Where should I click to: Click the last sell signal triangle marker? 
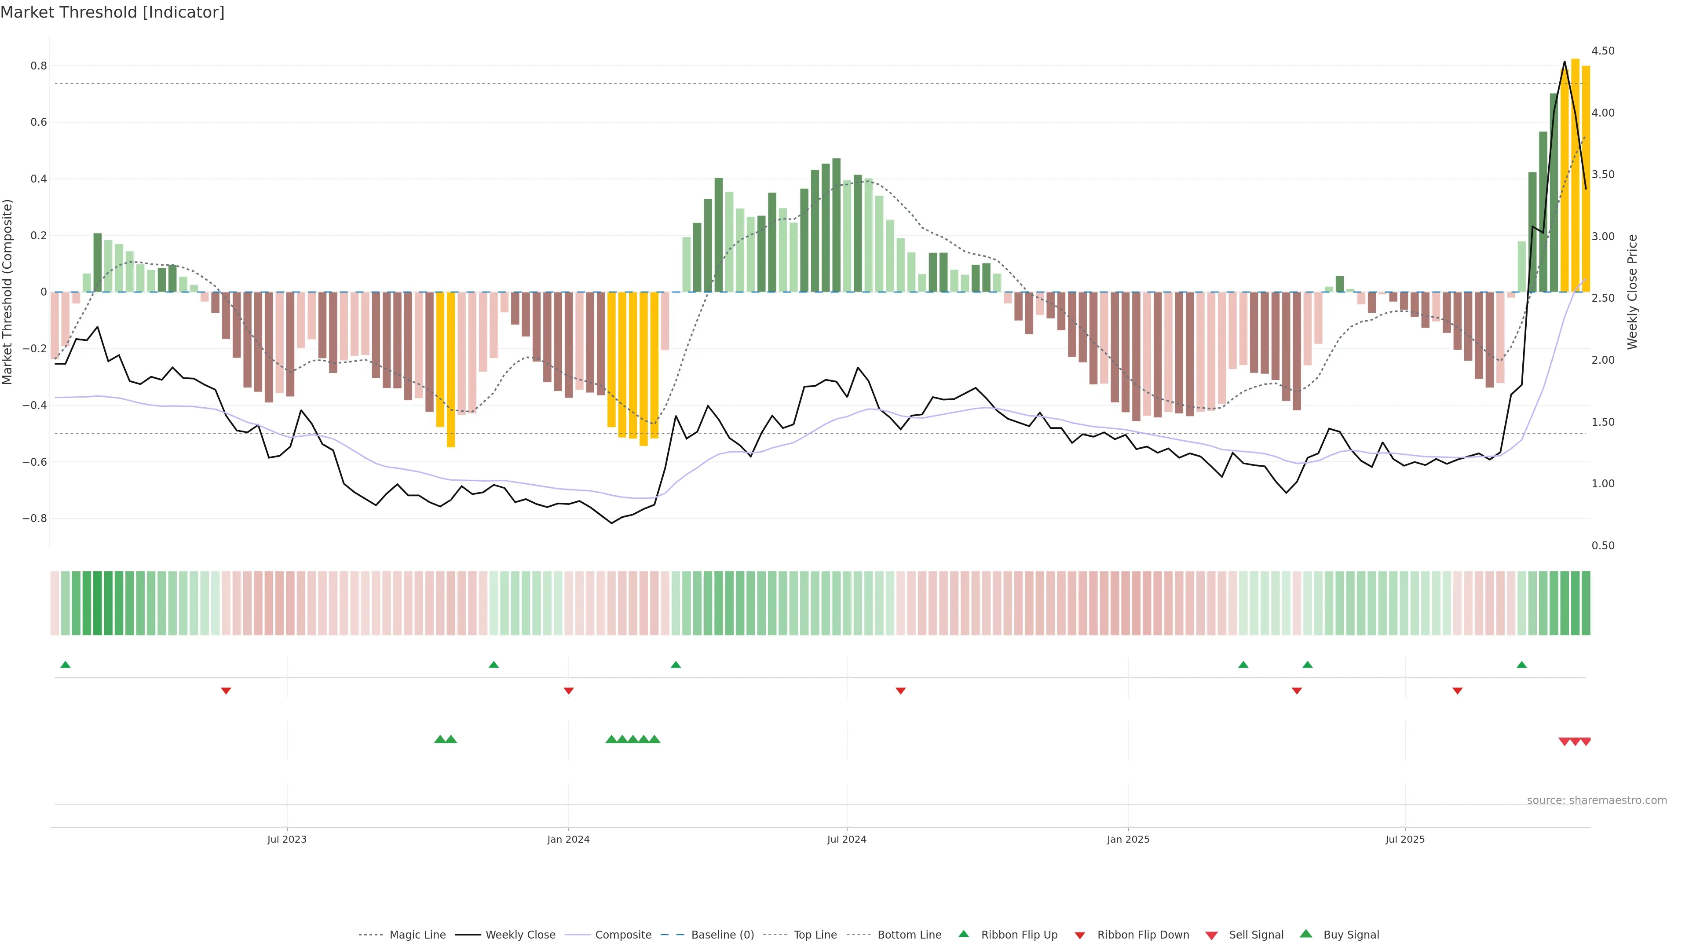coord(1585,742)
